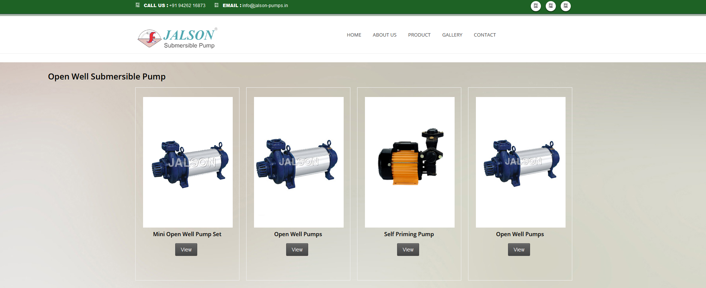This screenshot has width=706, height=288.
Task: Open the Mini Open Well Pump Set image
Action: pyautogui.click(x=188, y=162)
